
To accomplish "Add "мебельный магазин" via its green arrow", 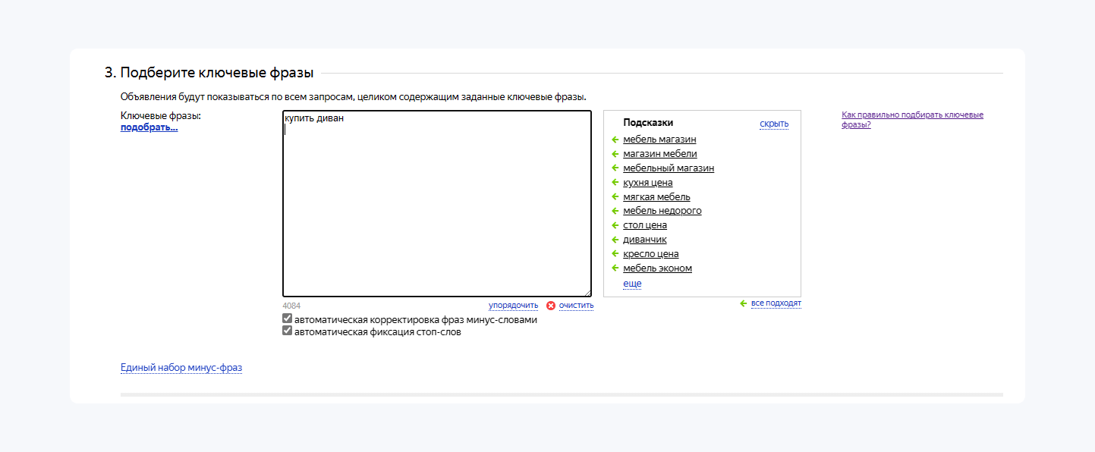I will [615, 168].
